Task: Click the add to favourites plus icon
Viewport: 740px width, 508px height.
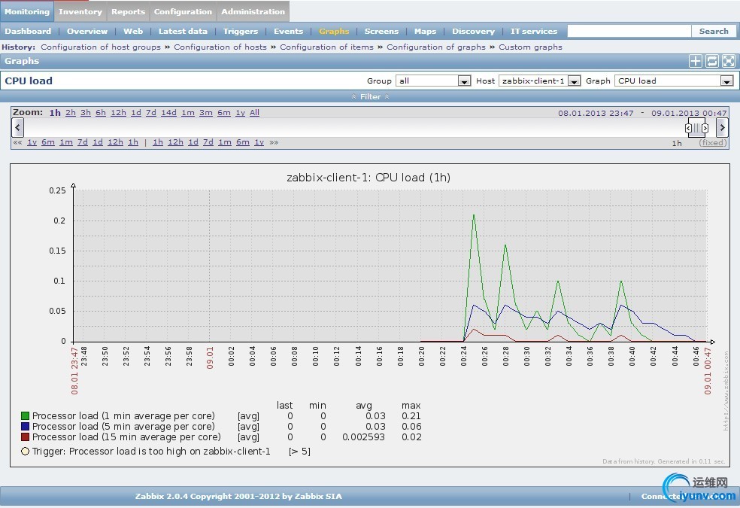Action: pos(696,62)
